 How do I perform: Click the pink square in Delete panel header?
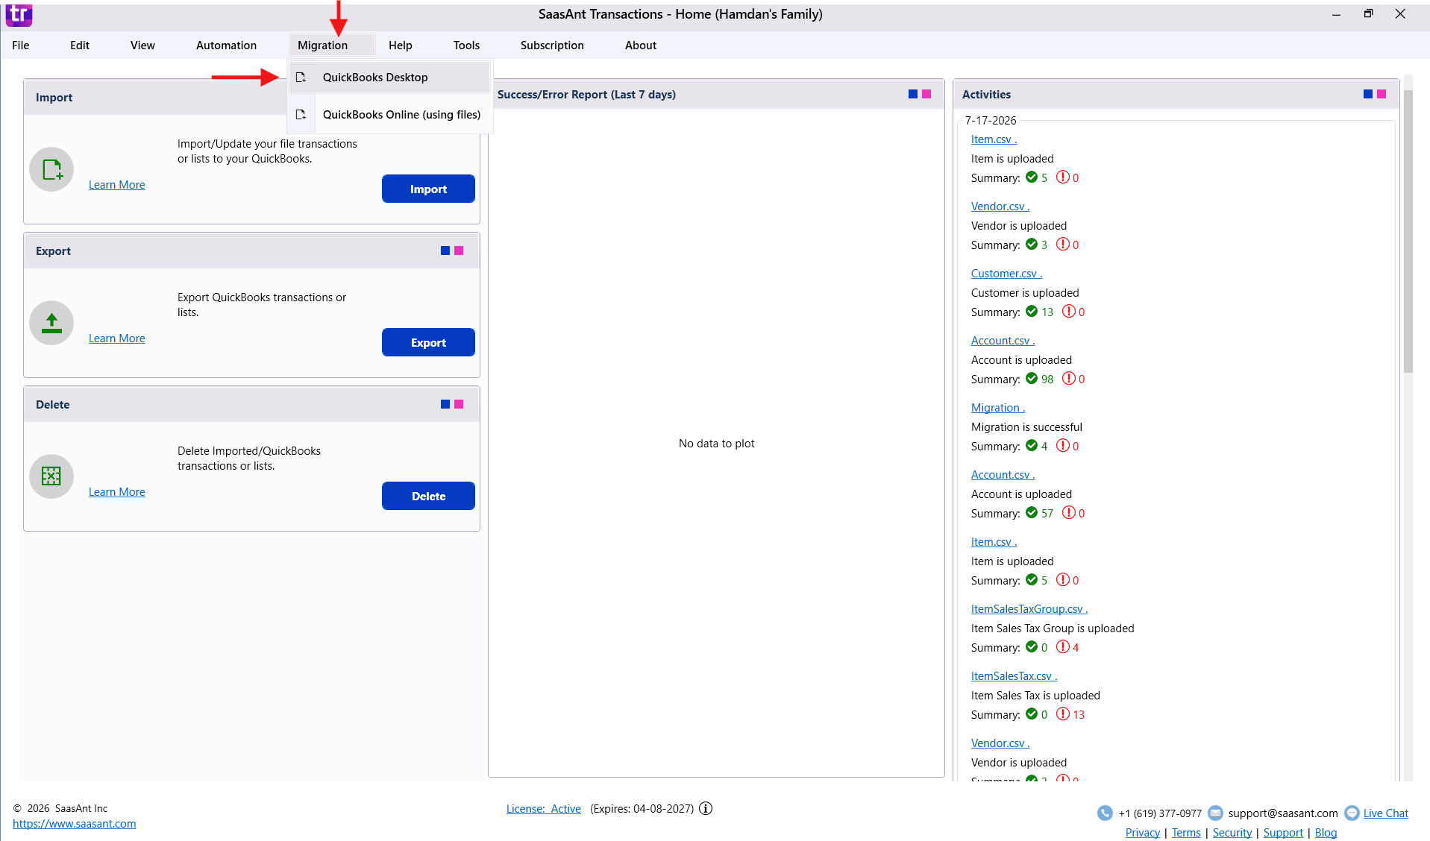tap(459, 404)
